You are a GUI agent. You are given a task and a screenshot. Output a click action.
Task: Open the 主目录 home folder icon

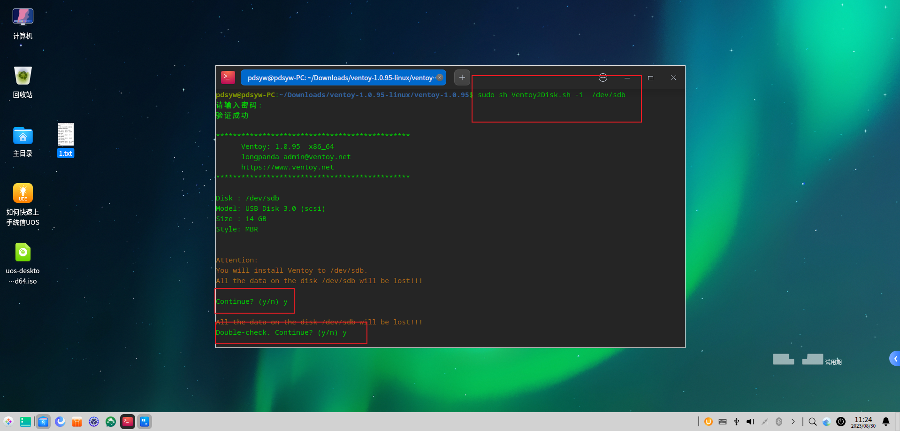coord(23,141)
